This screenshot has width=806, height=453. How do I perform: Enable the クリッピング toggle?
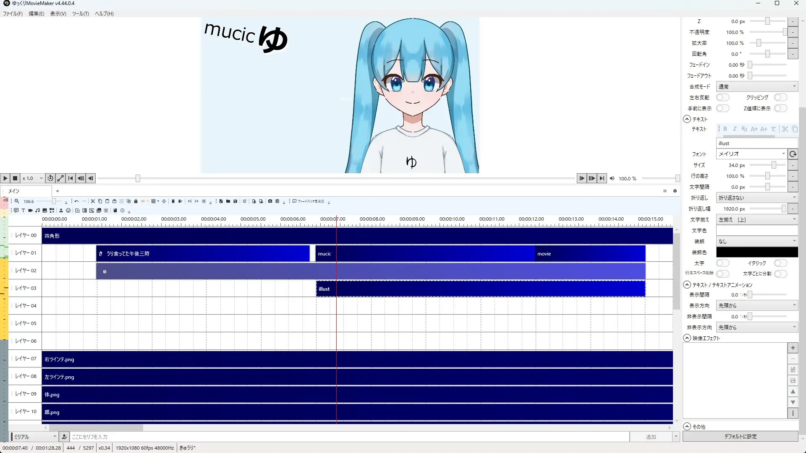point(780,97)
